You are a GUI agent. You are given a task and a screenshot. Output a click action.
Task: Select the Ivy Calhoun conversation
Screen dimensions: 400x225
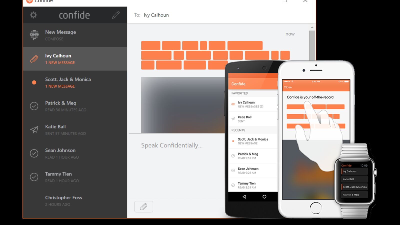click(75, 59)
